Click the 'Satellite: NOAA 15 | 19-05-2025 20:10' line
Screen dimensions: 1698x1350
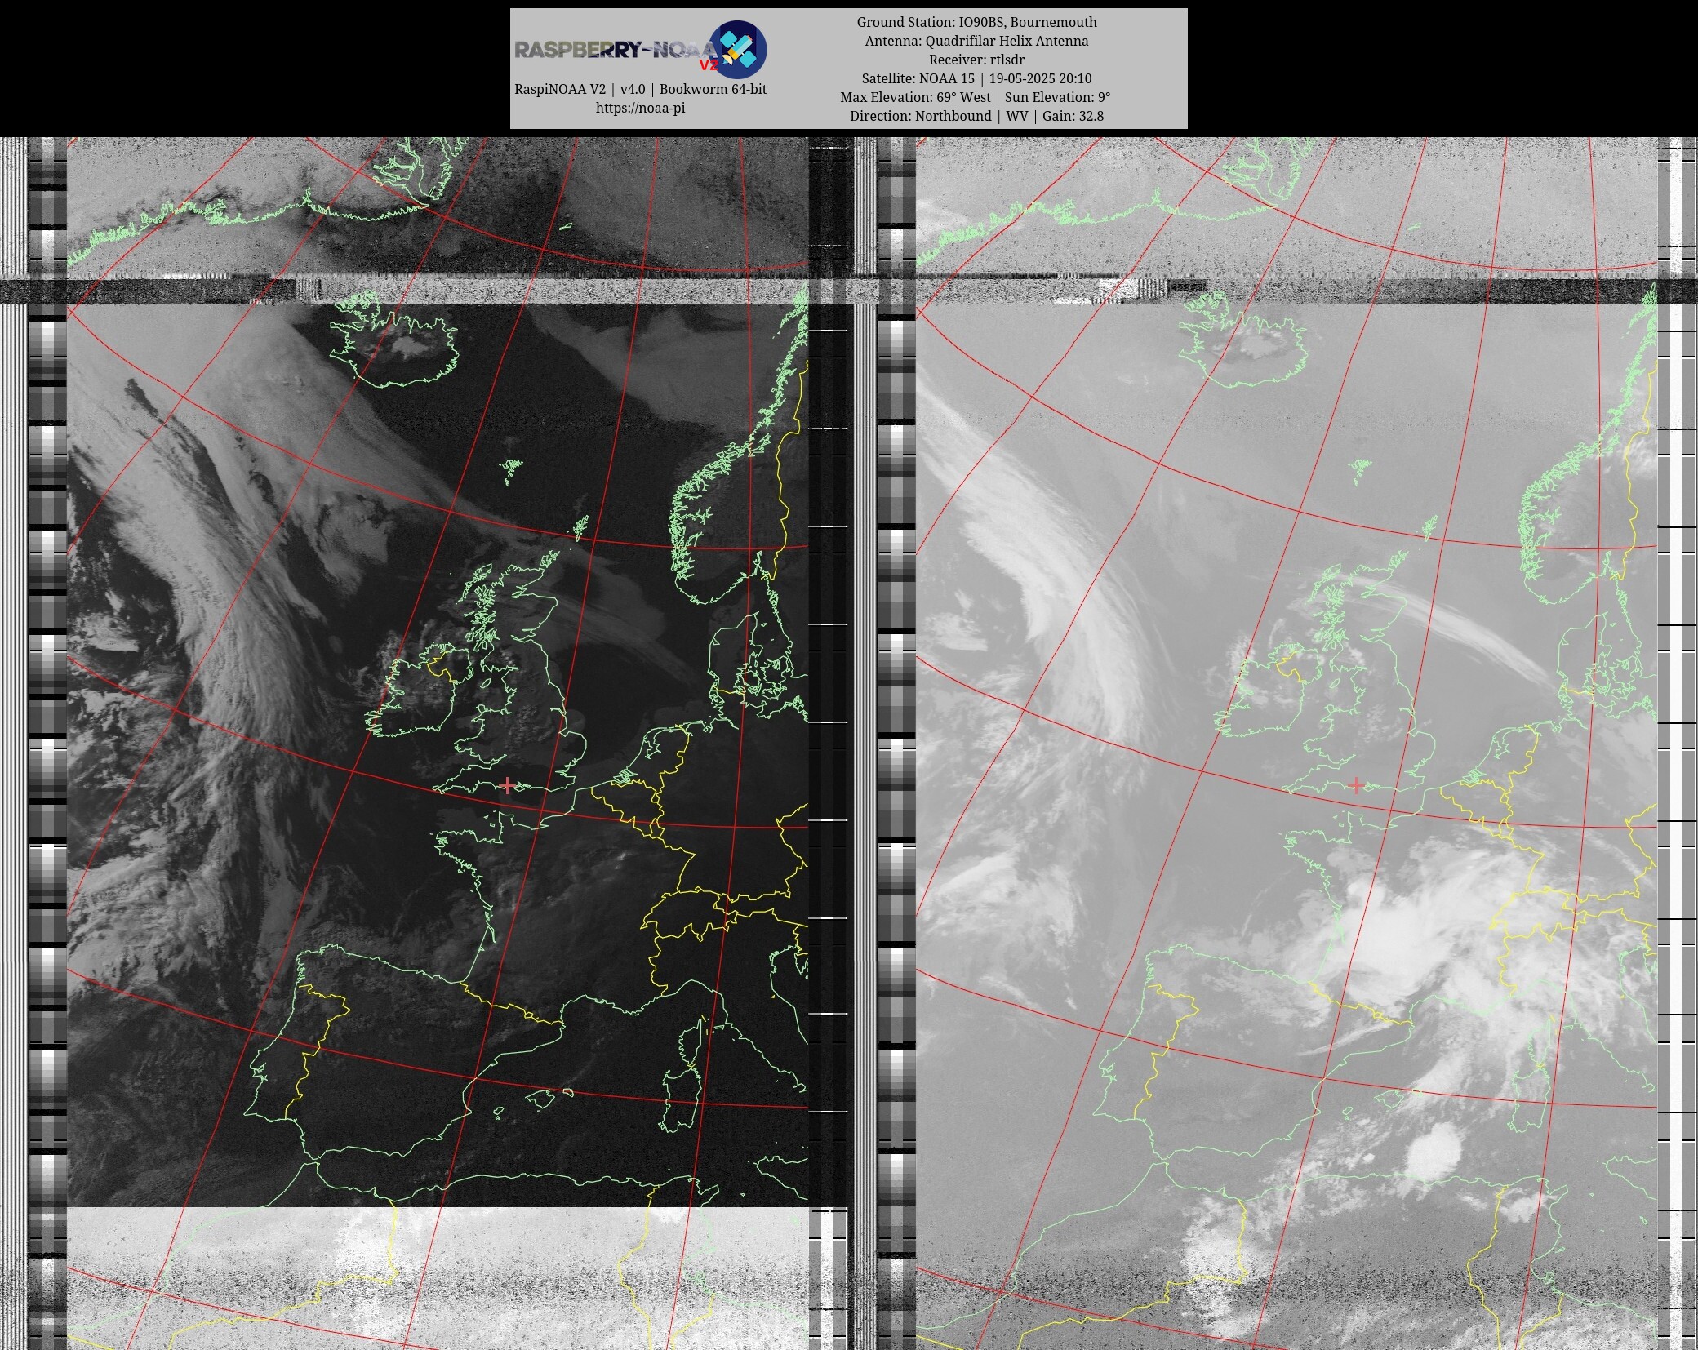pos(976,78)
